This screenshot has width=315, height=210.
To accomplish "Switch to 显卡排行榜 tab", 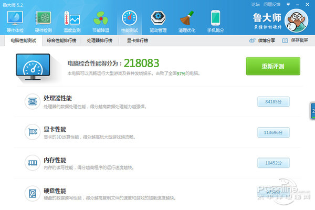I will pos(138,40).
